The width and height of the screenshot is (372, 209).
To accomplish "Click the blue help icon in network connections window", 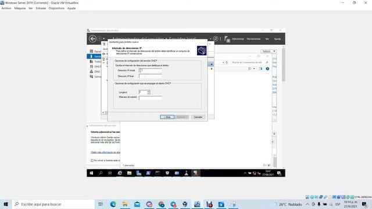I will tap(267, 69).
